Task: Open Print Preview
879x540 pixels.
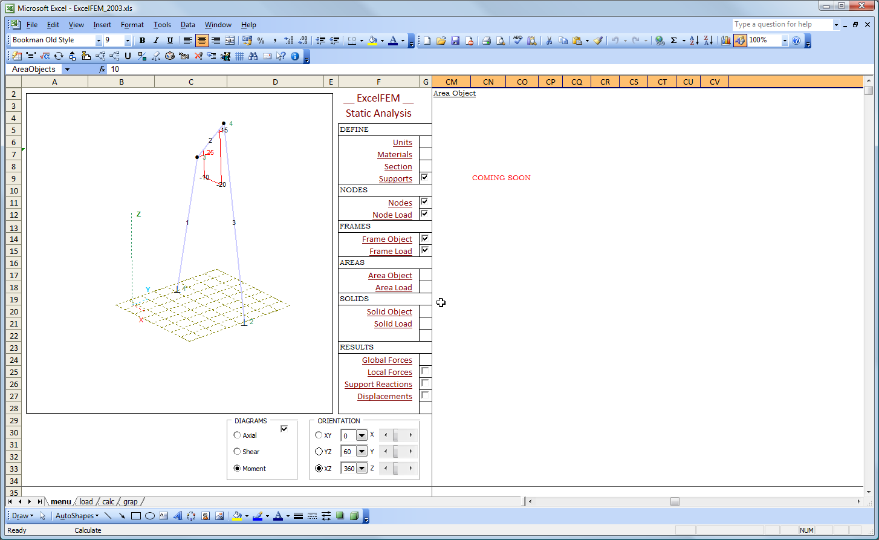Action: pos(501,41)
